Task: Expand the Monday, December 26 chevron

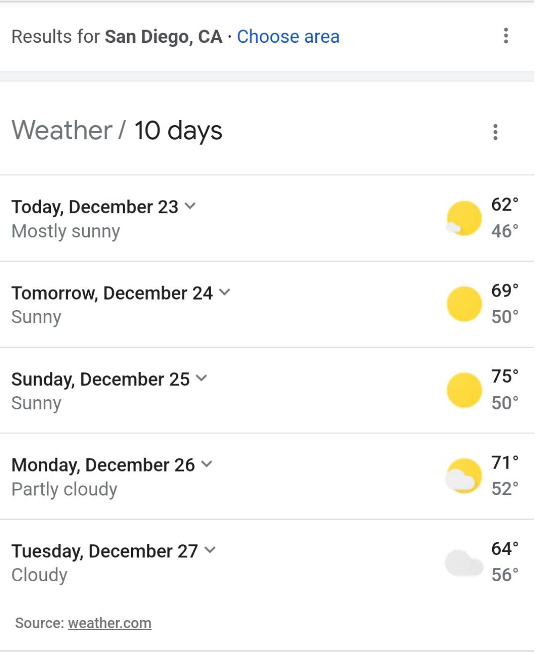Action: (x=207, y=464)
